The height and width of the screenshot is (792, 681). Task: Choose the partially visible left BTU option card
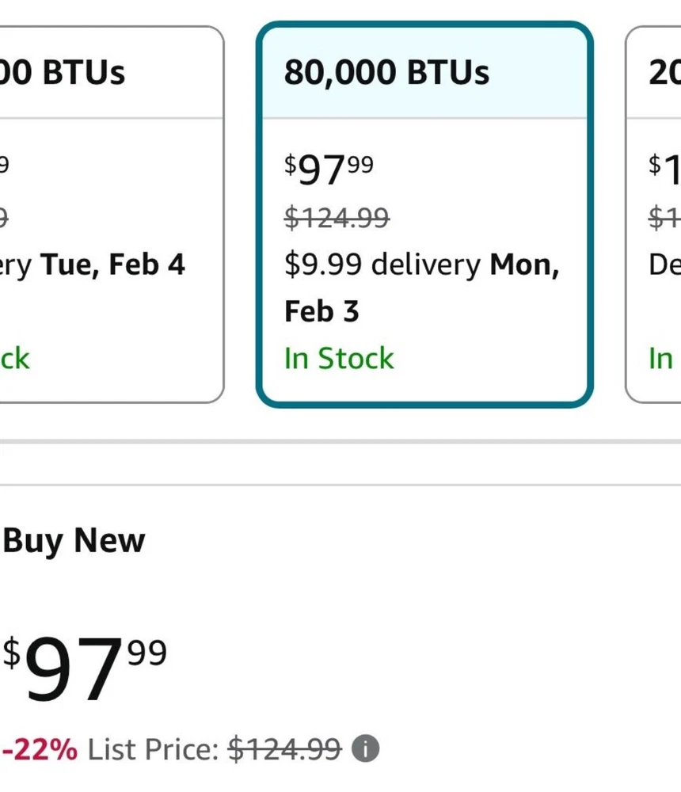(111, 214)
